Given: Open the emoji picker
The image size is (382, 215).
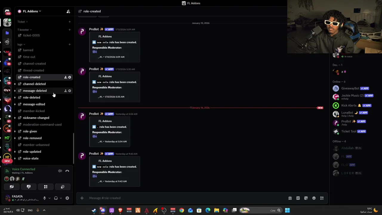Looking at the screenshot, I should click(314, 198).
